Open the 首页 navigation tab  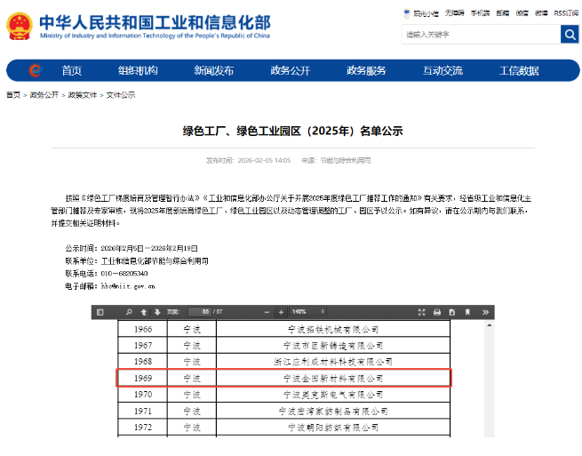(x=72, y=70)
